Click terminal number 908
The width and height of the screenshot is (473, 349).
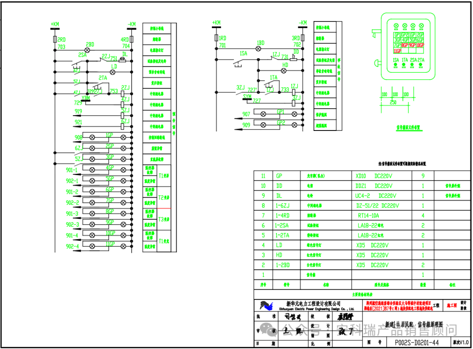click(x=78, y=137)
